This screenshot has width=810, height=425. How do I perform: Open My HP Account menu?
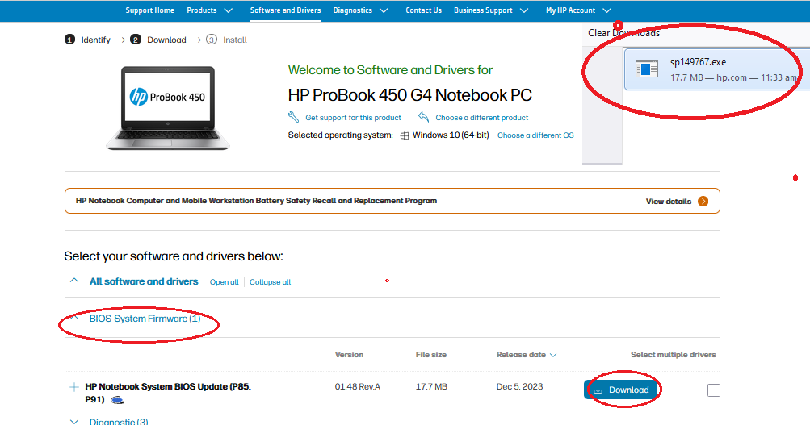pos(570,10)
